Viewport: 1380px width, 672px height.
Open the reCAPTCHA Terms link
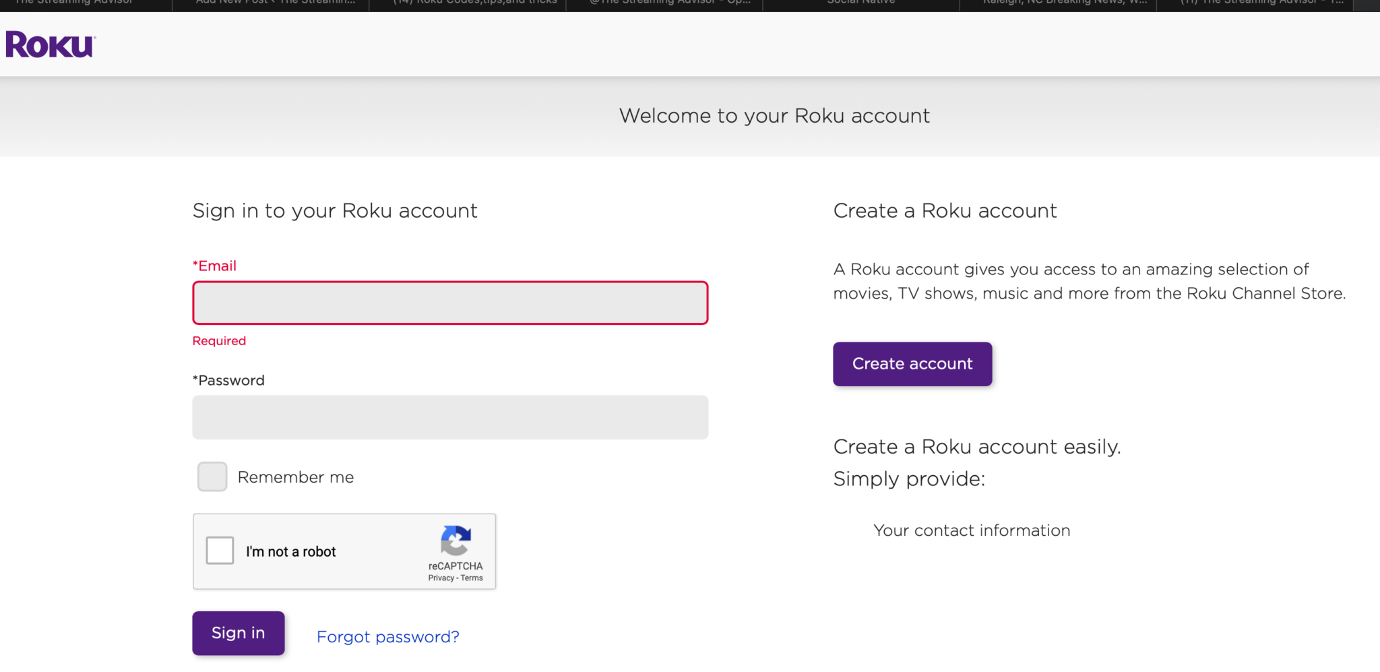coord(472,578)
